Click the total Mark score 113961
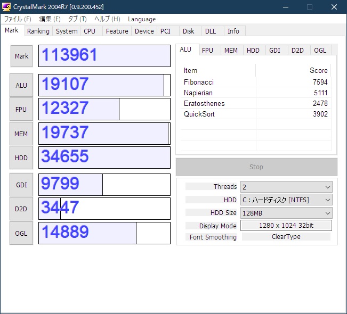Viewport: 347px width, 314px height. pyautogui.click(x=104, y=56)
